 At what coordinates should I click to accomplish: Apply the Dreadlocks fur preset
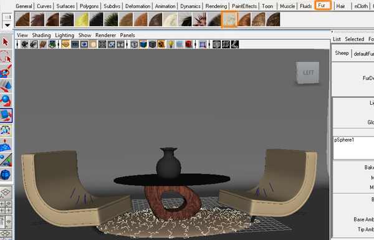click(67, 19)
